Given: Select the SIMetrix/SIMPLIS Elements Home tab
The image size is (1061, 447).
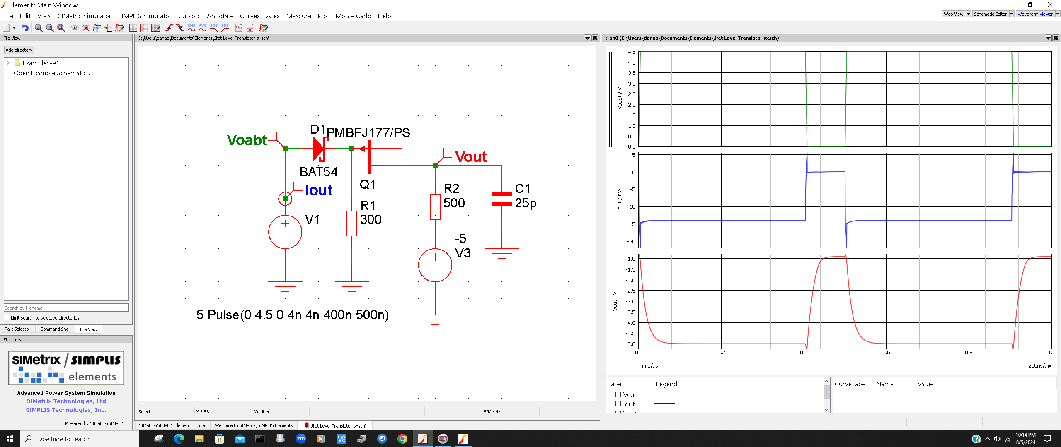Looking at the screenshot, I should (172, 425).
